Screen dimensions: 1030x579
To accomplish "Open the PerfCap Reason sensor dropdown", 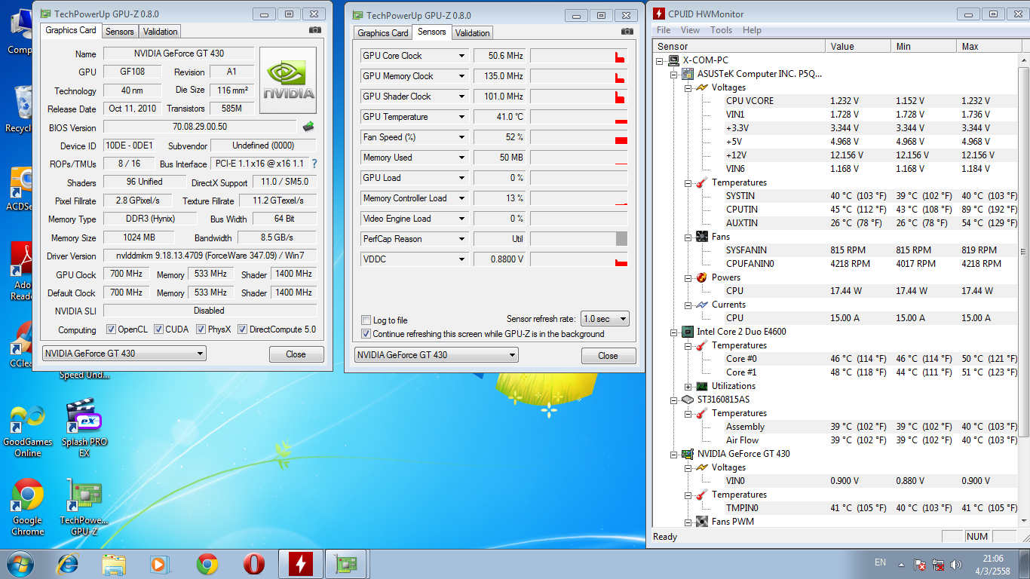I will [462, 239].
